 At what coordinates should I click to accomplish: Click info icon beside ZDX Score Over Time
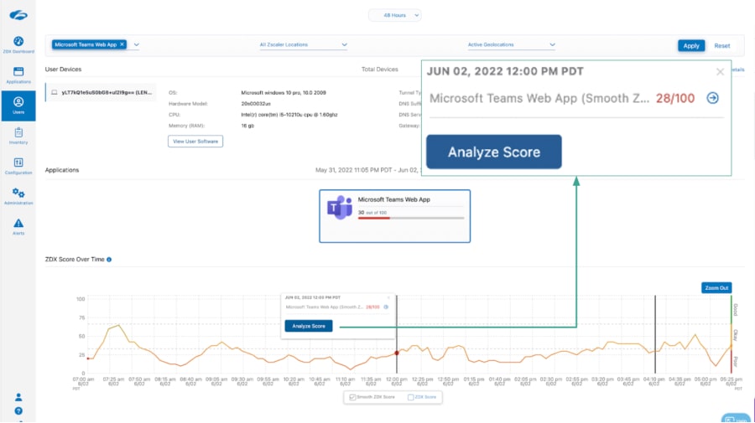pos(109,260)
